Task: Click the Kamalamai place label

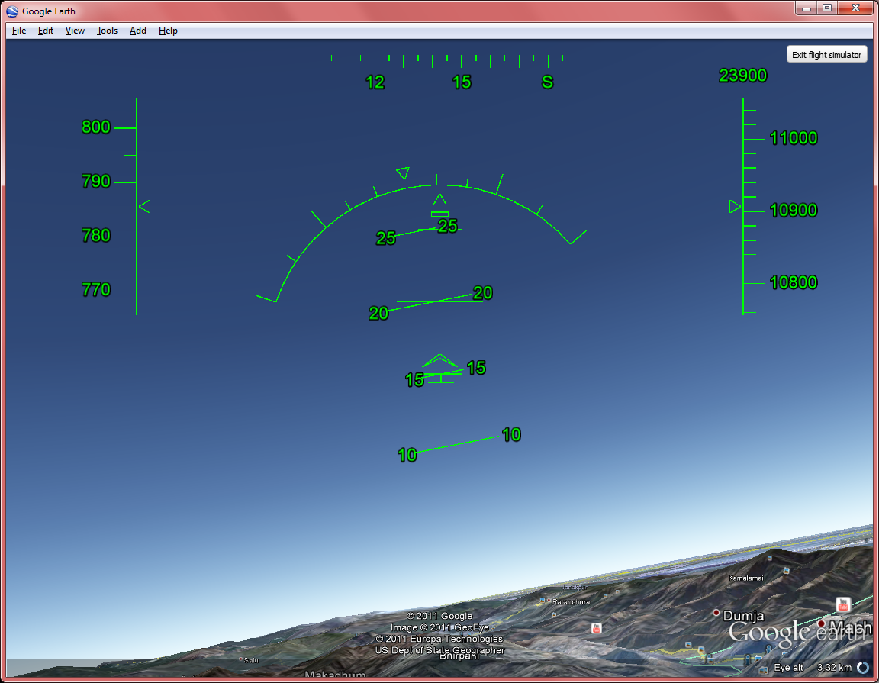Action: (746, 578)
